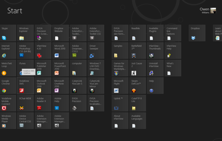Launch Windows Media Player tile
This screenshot has width=222, height=141.
(x=8, y=121)
